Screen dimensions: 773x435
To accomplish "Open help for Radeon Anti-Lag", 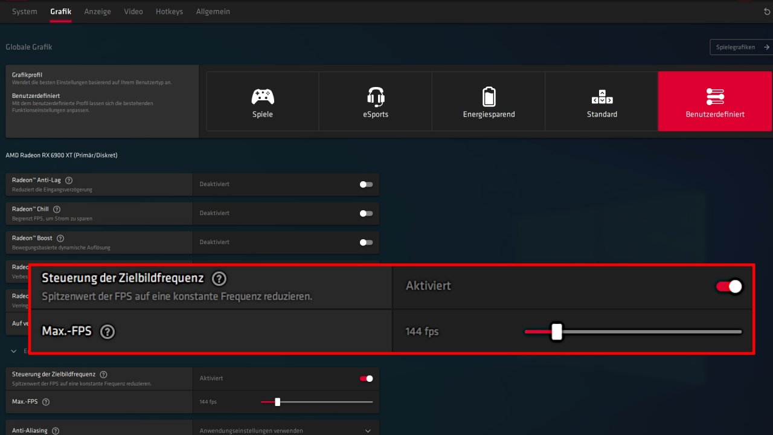I will pos(69,180).
